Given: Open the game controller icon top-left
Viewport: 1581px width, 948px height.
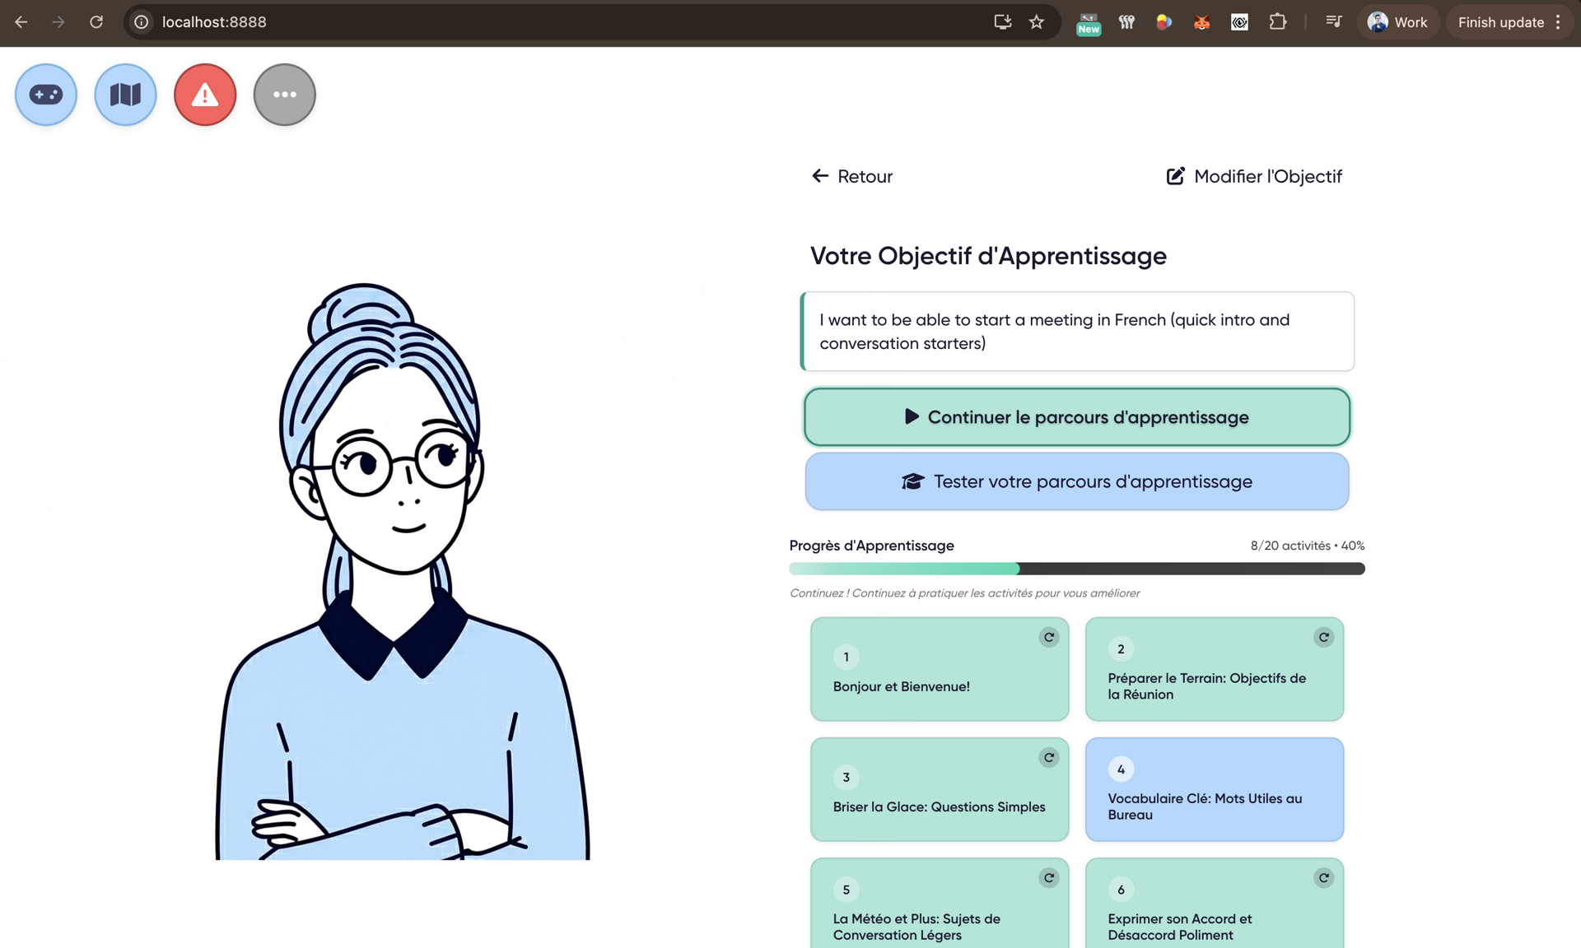Looking at the screenshot, I should click(45, 94).
